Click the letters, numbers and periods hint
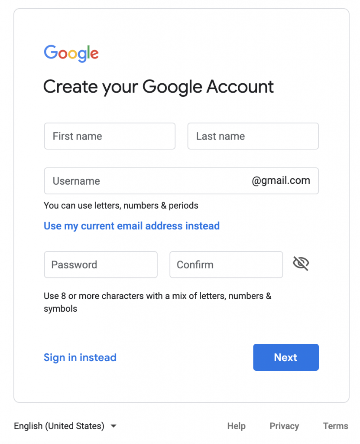Image resolution: width=360 pixels, height=444 pixels. click(120, 206)
